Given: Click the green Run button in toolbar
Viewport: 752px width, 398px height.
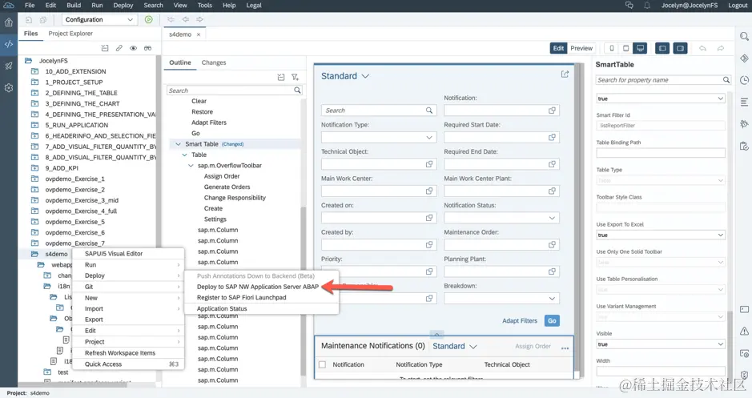Looking at the screenshot, I should pyautogui.click(x=149, y=20).
